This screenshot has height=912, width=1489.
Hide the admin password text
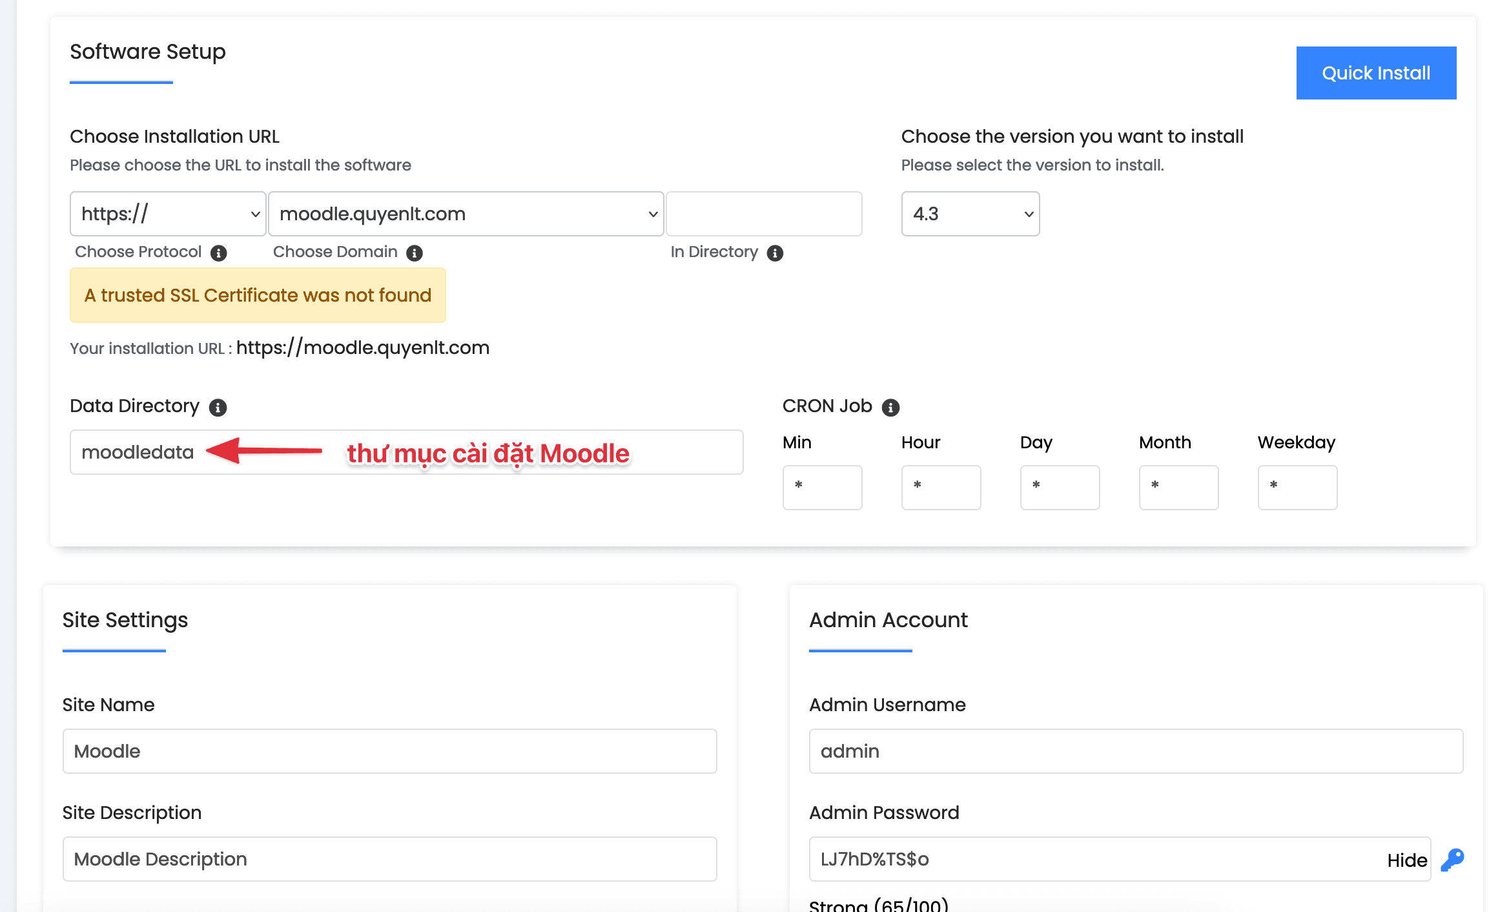pyautogui.click(x=1406, y=860)
